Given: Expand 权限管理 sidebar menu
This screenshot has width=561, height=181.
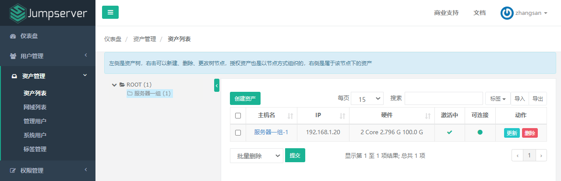Looking at the screenshot, I should [48, 171].
